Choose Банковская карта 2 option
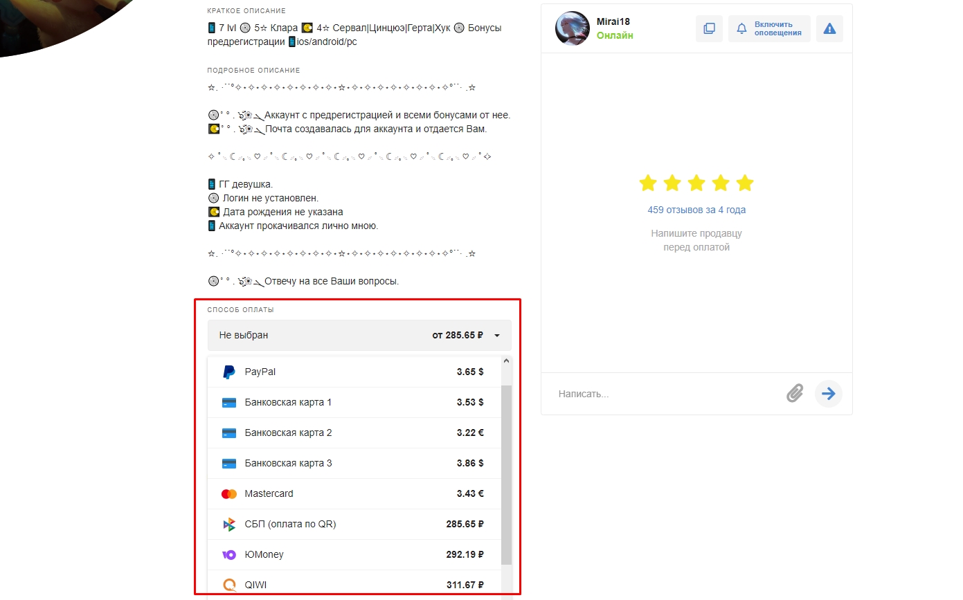Screen dimensions: 963x600 tap(354, 433)
